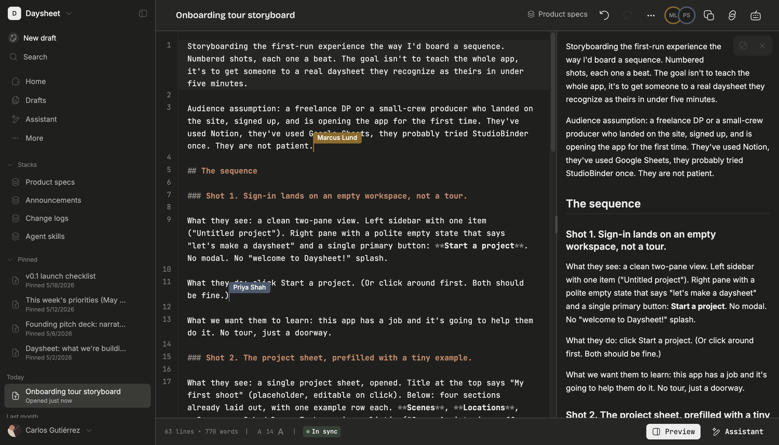Expand the preview pane to full size

(743, 46)
